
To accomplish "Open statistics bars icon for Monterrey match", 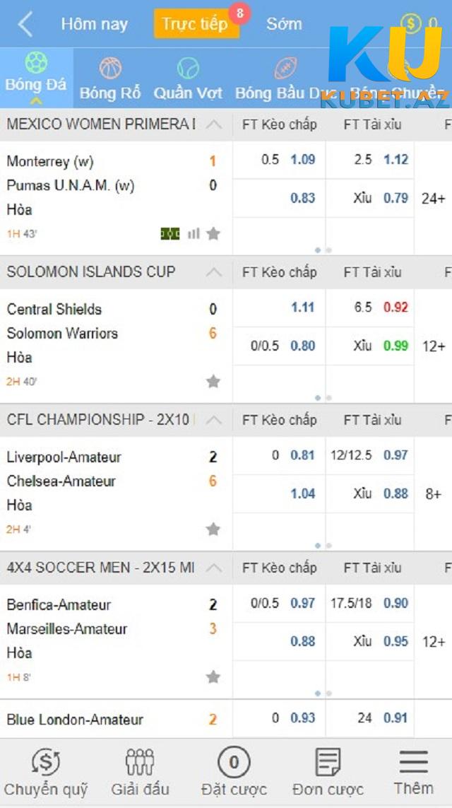I will 194,234.
